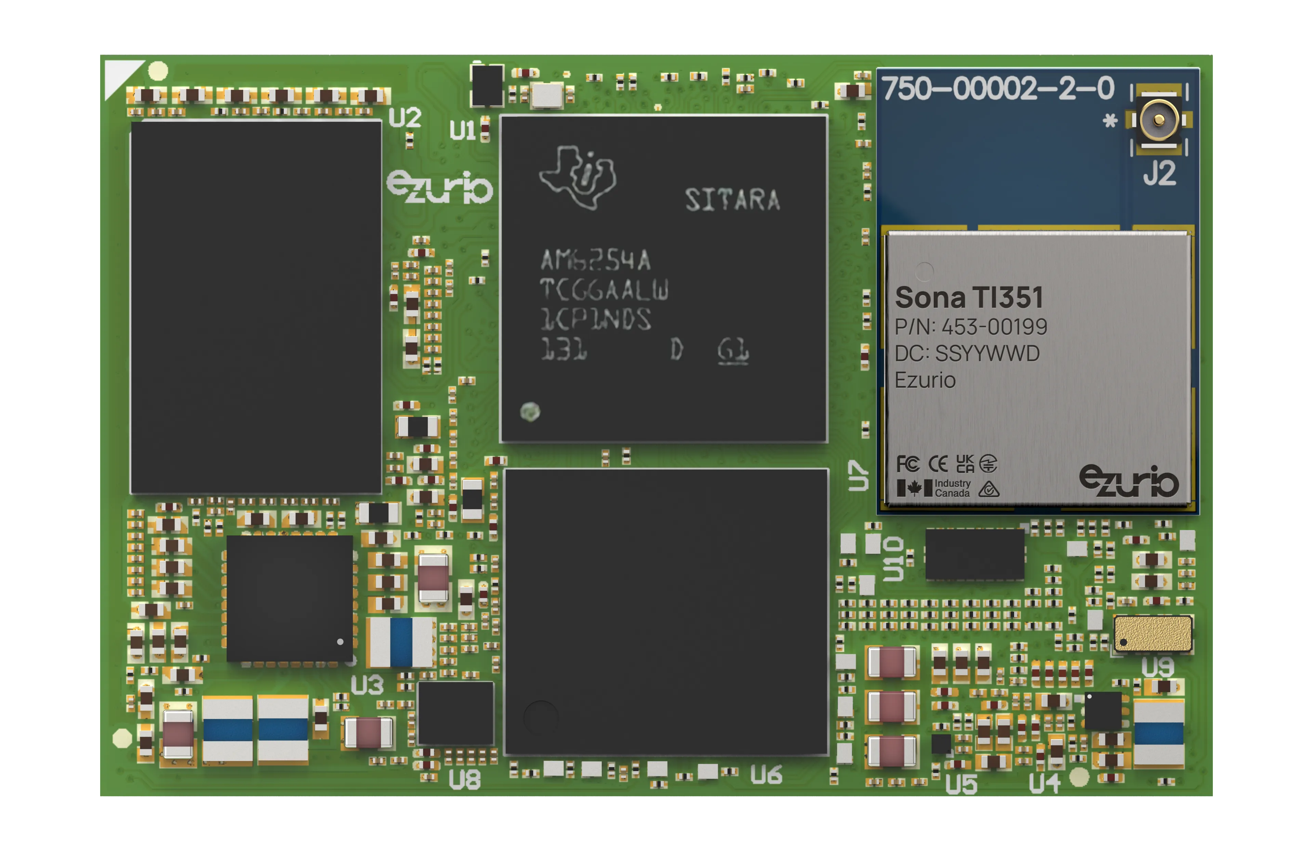Click the 'U1' silkscreen label

[x=462, y=131]
